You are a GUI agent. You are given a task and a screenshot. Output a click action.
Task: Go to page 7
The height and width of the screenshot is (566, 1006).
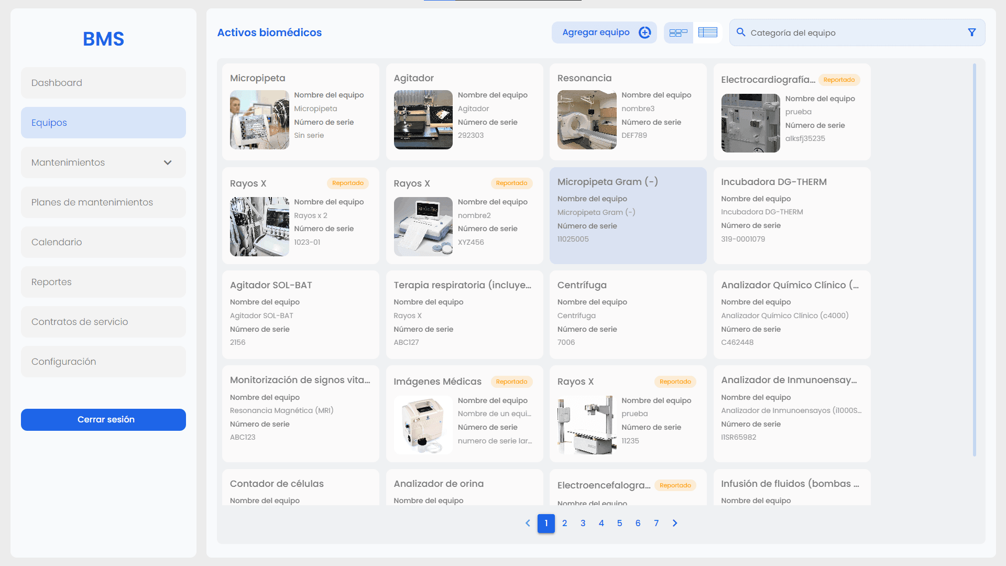[x=656, y=524]
